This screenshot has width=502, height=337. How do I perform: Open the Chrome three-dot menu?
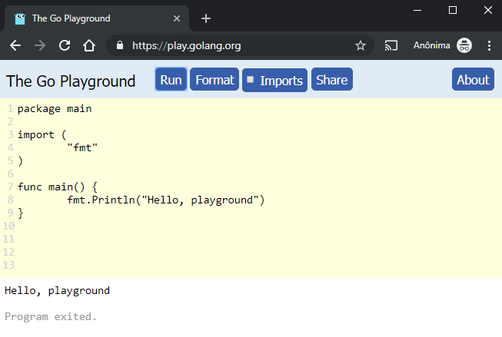[x=489, y=45]
